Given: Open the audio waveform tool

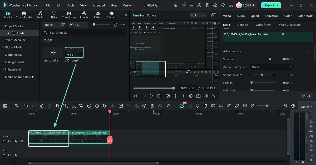Looking at the screenshot, I should (121, 106).
